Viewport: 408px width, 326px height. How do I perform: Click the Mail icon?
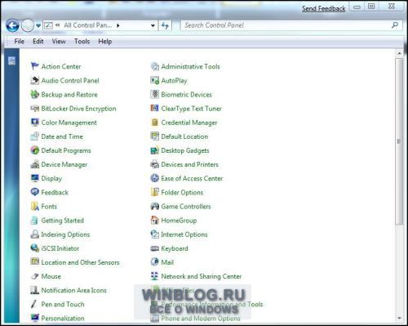[155, 262]
